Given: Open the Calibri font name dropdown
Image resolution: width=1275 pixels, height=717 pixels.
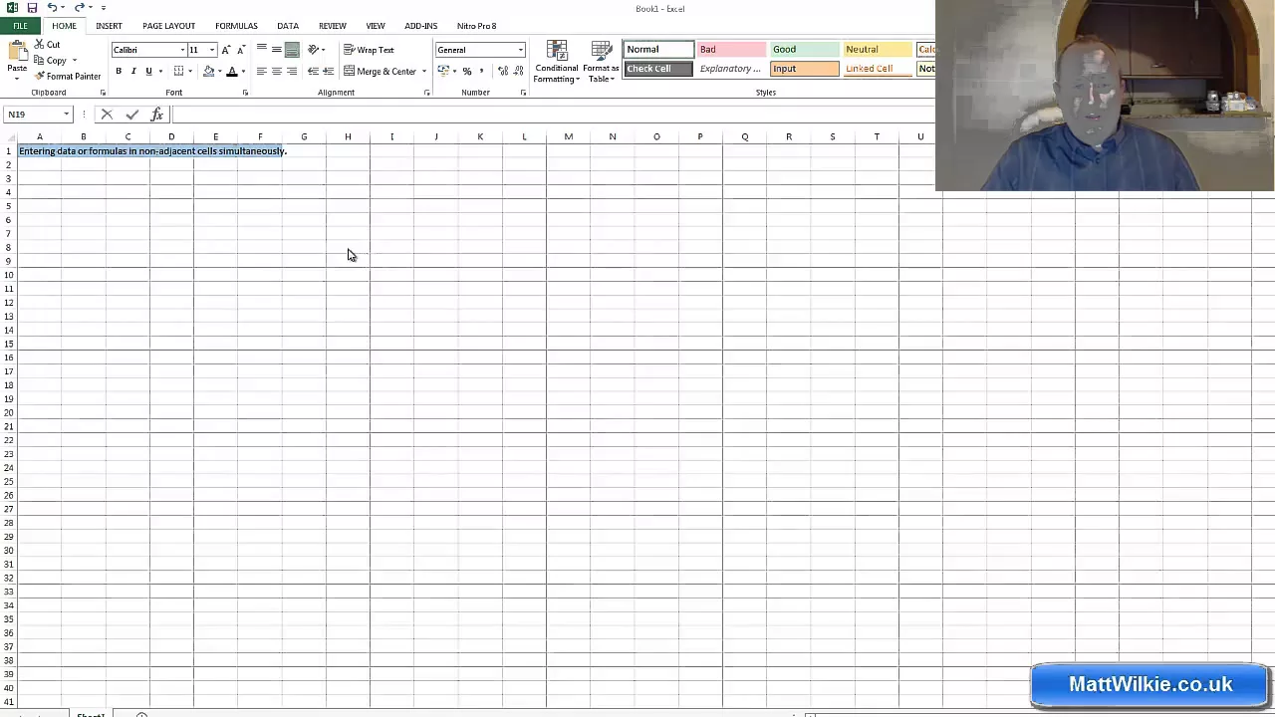Looking at the screenshot, I should pyautogui.click(x=182, y=50).
